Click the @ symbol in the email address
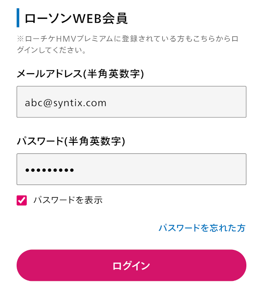Screen dimensions: 263x295 (47, 103)
